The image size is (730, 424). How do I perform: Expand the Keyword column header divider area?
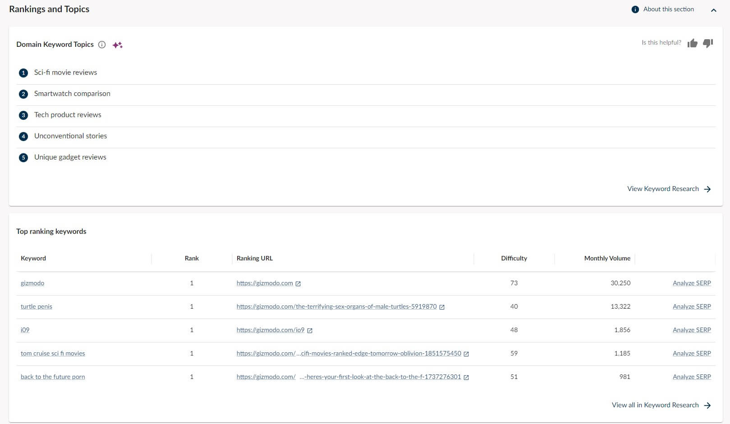coord(152,258)
